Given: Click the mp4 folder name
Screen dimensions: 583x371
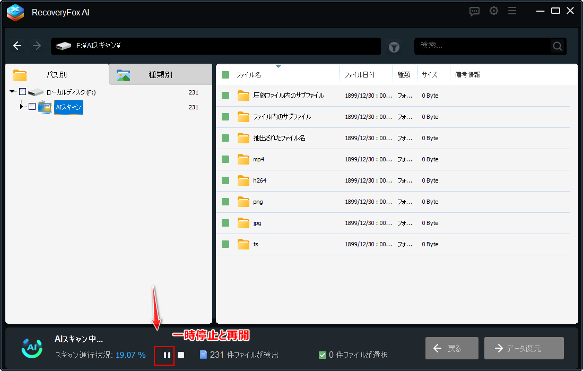Looking at the screenshot, I should [259, 159].
